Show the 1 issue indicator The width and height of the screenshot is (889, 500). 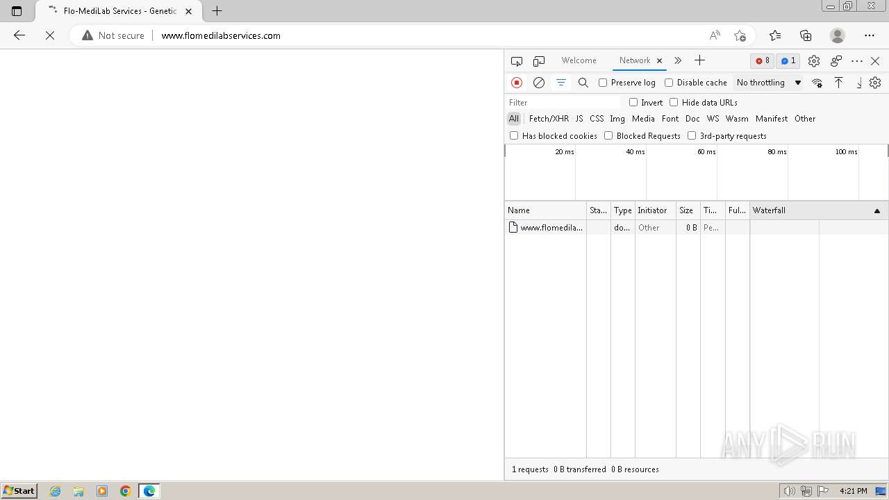point(788,61)
